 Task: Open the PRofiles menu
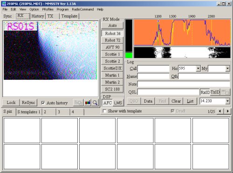pyautogui.click(x=48, y=9)
